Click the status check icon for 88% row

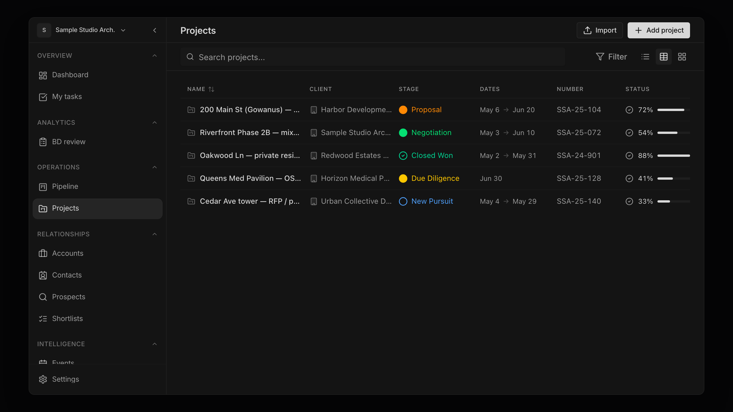(629, 156)
